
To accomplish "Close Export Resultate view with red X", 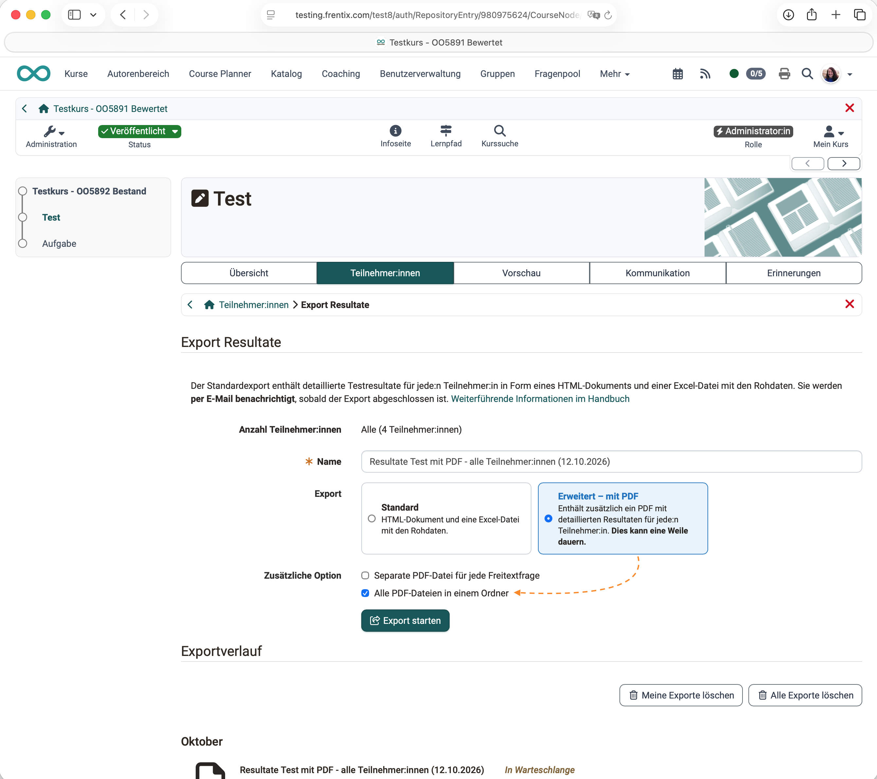I will point(849,304).
